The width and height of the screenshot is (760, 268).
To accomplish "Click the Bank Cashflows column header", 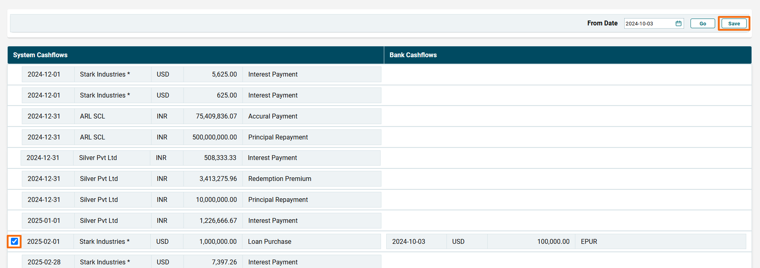I will (413, 55).
